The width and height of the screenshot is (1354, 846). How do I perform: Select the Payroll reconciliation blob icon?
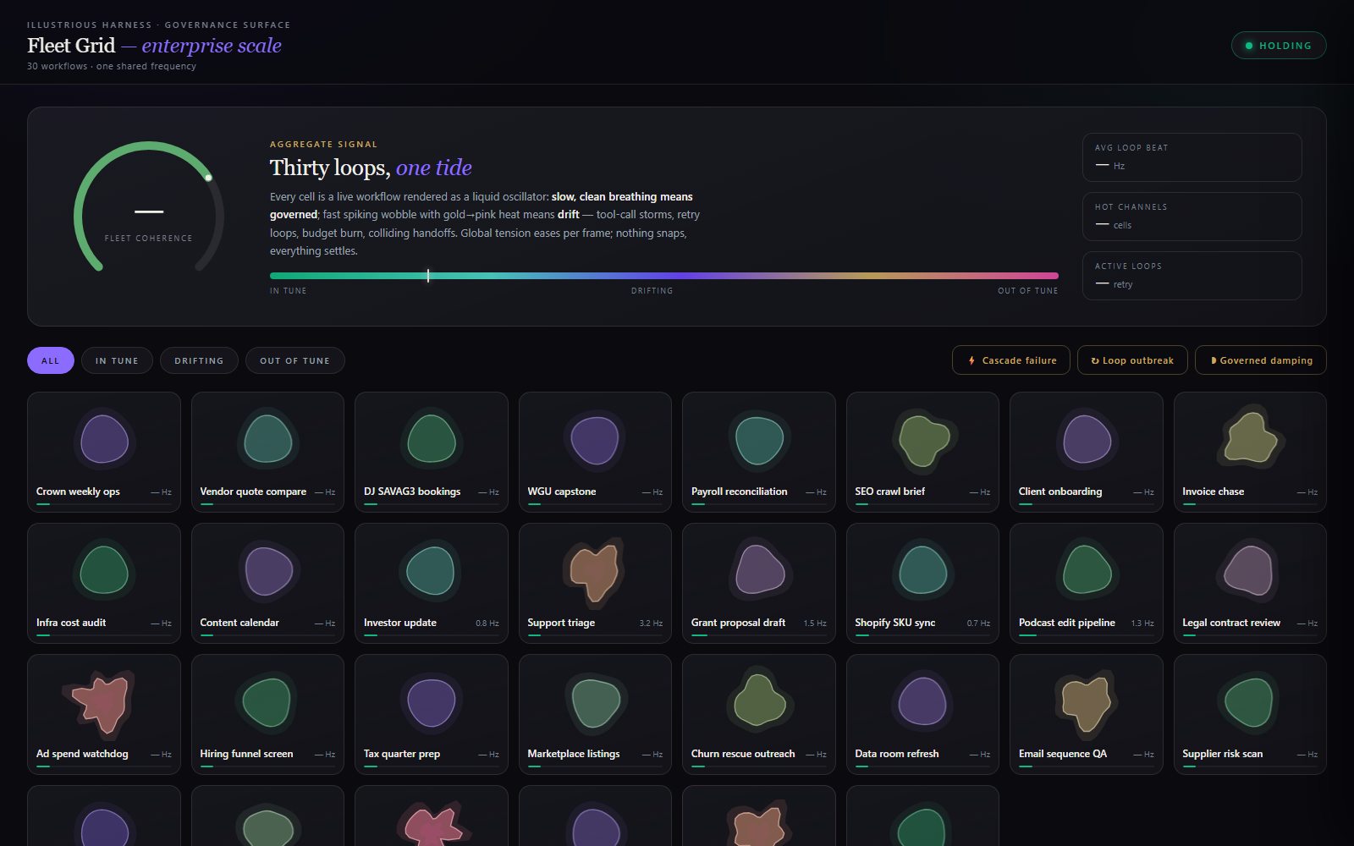tap(759, 441)
